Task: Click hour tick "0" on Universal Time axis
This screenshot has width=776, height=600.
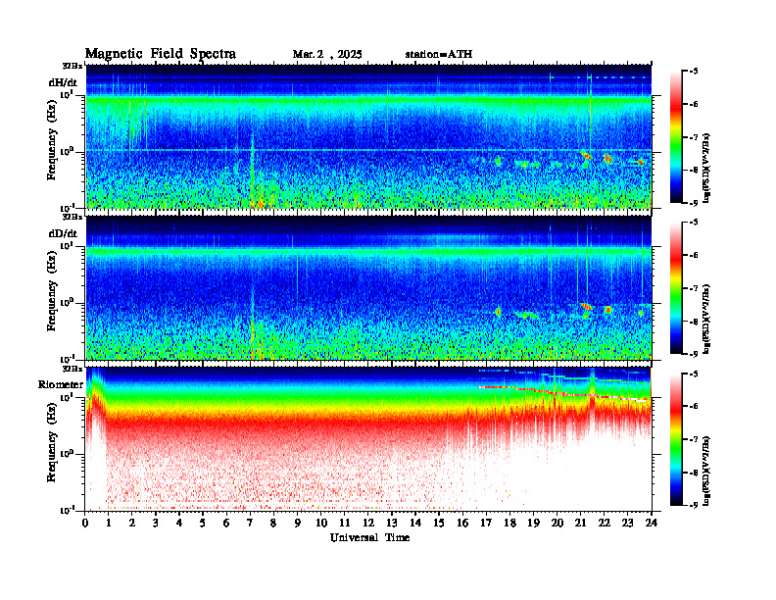Action: pos(85,523)
